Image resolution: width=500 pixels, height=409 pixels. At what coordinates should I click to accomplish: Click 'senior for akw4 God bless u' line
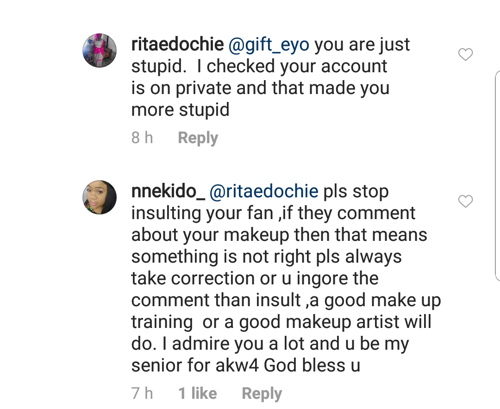pos(245,365)
